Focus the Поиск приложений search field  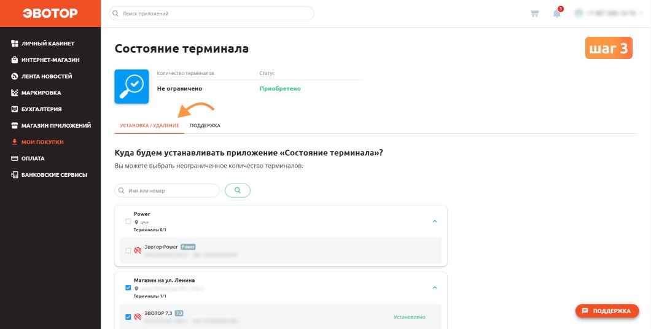tap(211, 14)
